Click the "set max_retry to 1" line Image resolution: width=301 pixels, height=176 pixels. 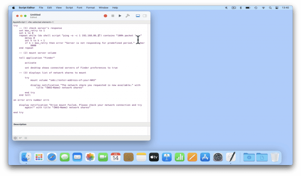pyautogui.click(x=32, y=30)
